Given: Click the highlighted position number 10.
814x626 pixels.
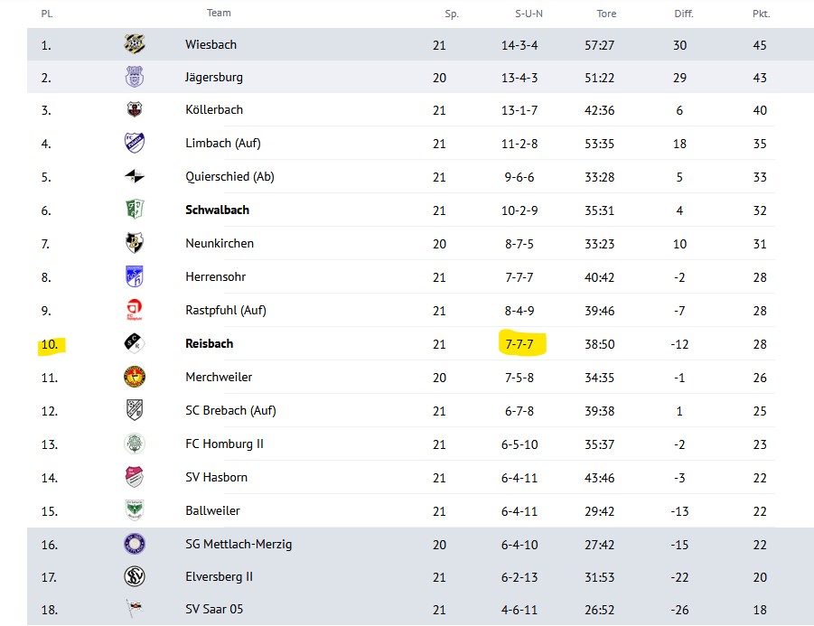Looking at the screenshot, I should (49, 344).
